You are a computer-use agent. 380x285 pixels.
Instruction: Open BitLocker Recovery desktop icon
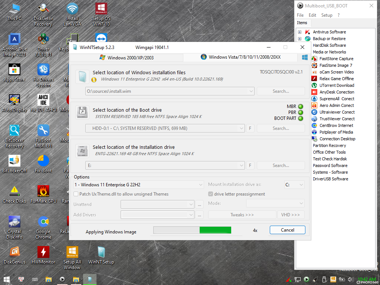point(14,137)
